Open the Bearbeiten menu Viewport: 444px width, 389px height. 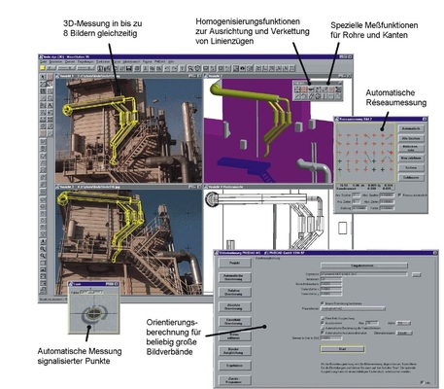click(x=56, y=61)
